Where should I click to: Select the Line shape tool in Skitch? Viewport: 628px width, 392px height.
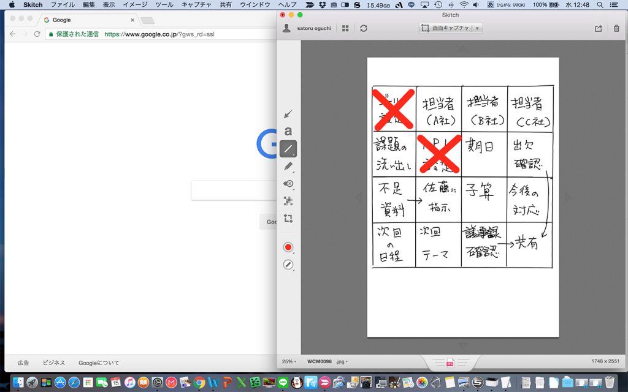point(288,149)
